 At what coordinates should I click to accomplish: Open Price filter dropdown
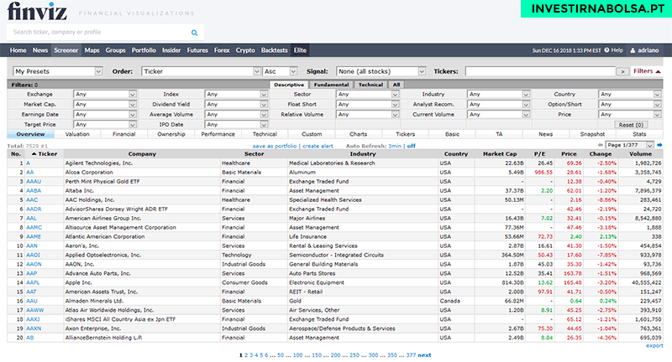[629, 115]
